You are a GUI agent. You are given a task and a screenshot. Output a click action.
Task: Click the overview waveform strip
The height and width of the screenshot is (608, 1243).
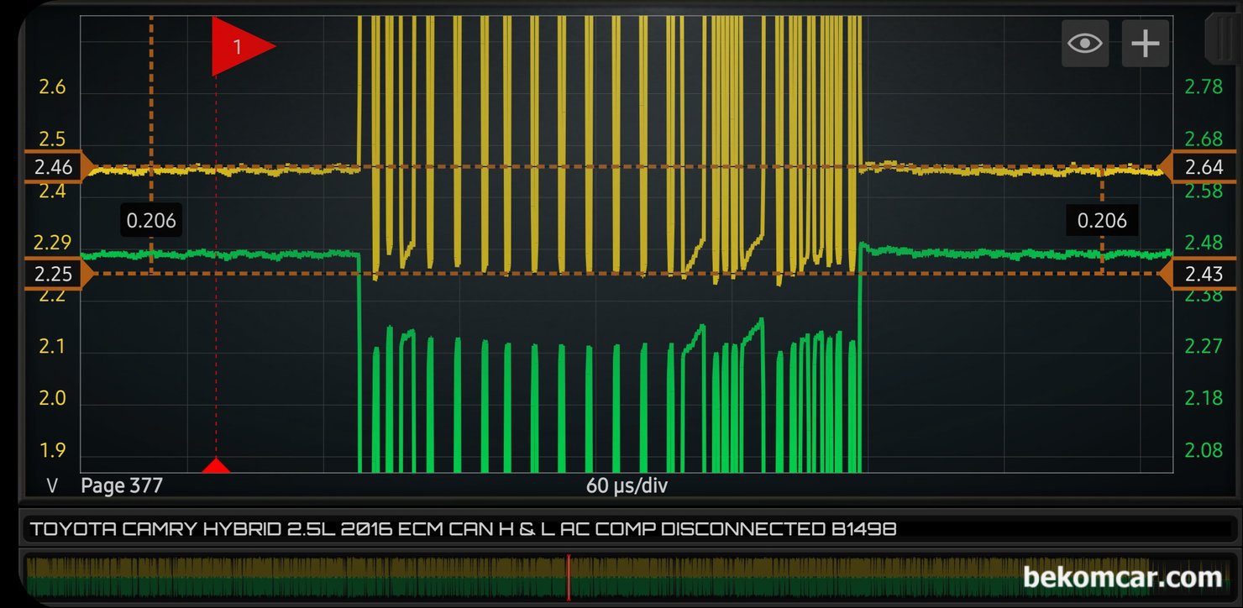tap(630, 578)
